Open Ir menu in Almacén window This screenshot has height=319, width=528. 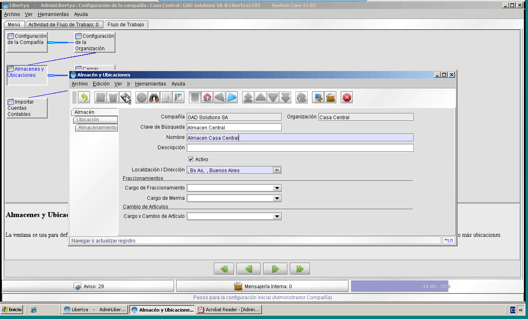(129, 84)
